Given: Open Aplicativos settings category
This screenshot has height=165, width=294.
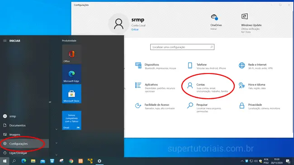Looking at the screenshot, I should pos(155,87).
